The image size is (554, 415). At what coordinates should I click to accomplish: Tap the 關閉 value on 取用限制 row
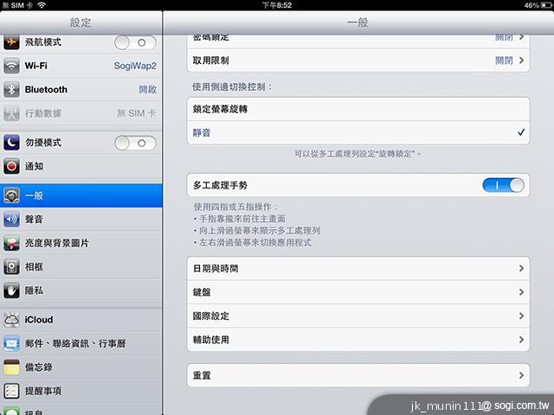[504, 61]
